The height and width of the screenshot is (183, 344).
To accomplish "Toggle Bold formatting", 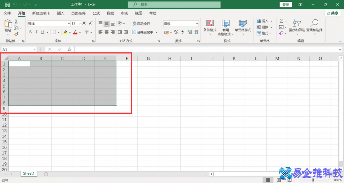I will (30, 32).
